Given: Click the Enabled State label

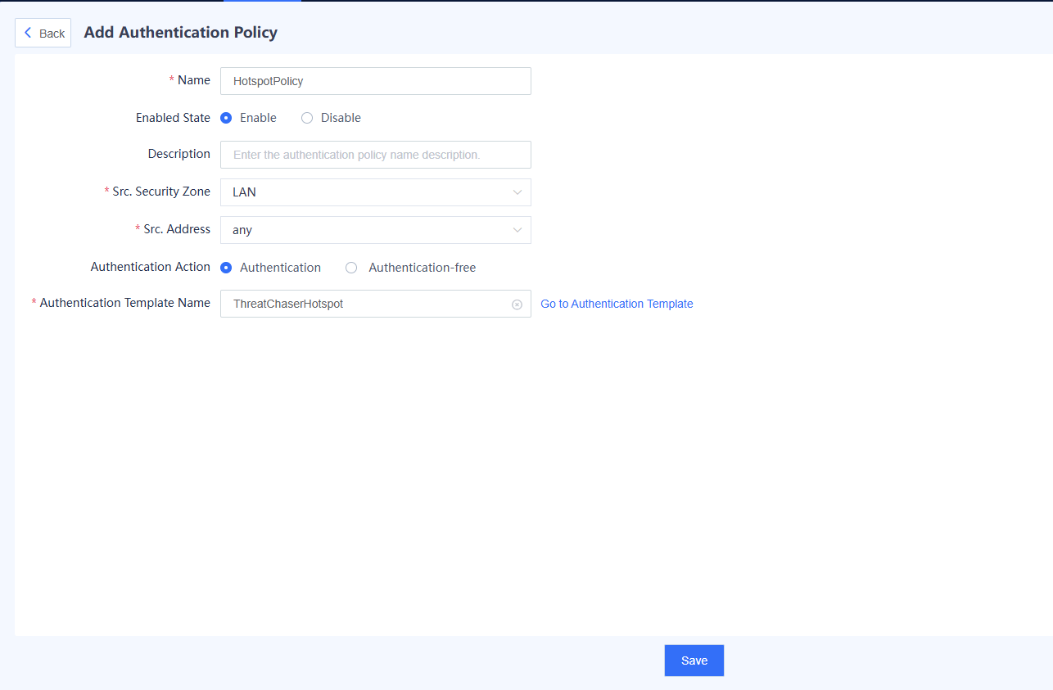Looking at the screenshot, I should pyautogui.click(x=173, y=118).
